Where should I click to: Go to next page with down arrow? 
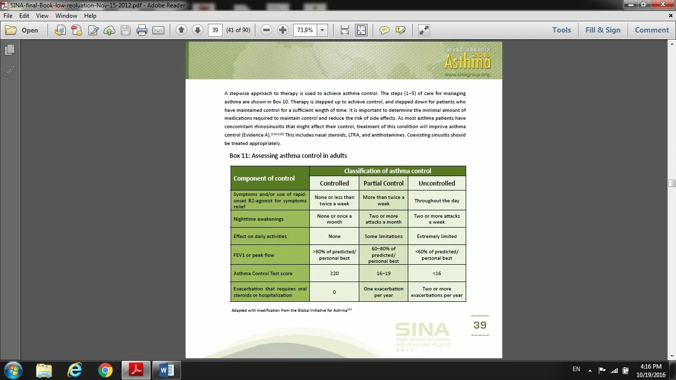(x=197, y=30)
